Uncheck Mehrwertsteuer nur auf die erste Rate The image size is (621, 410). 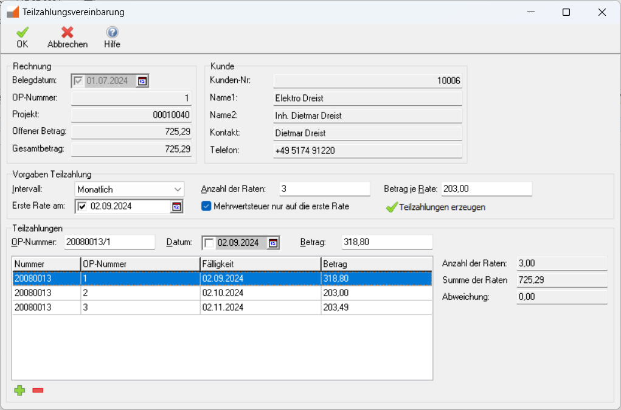coord(206,206)
